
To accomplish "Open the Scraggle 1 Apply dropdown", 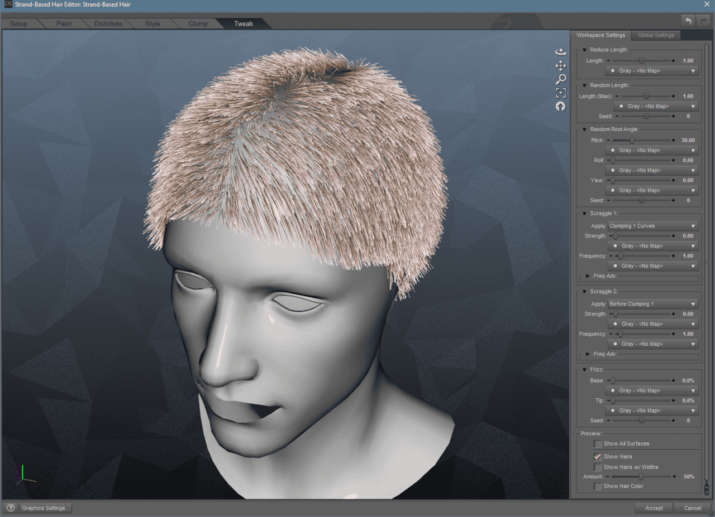I will [652, 225].
